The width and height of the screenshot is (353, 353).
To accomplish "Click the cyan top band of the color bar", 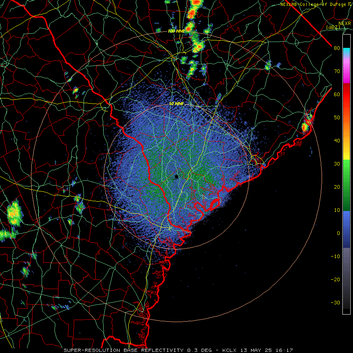I will click(x=346, y=51).
